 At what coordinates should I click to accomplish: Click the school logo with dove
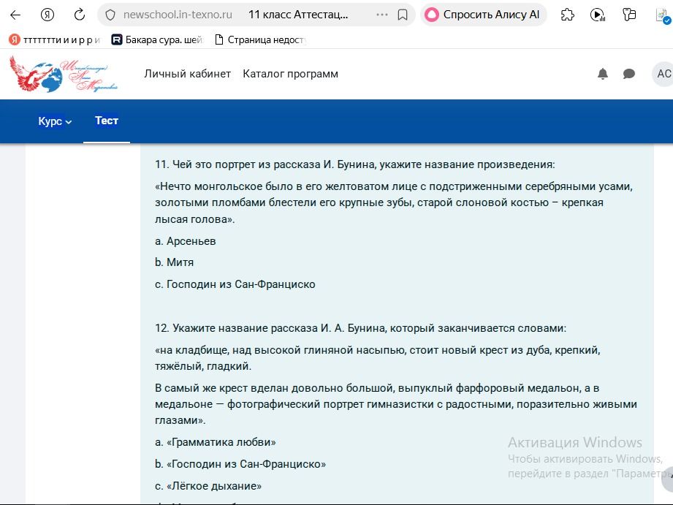click(x=64, y=74)
